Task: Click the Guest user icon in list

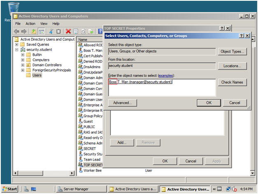Action: coord(81,121)
